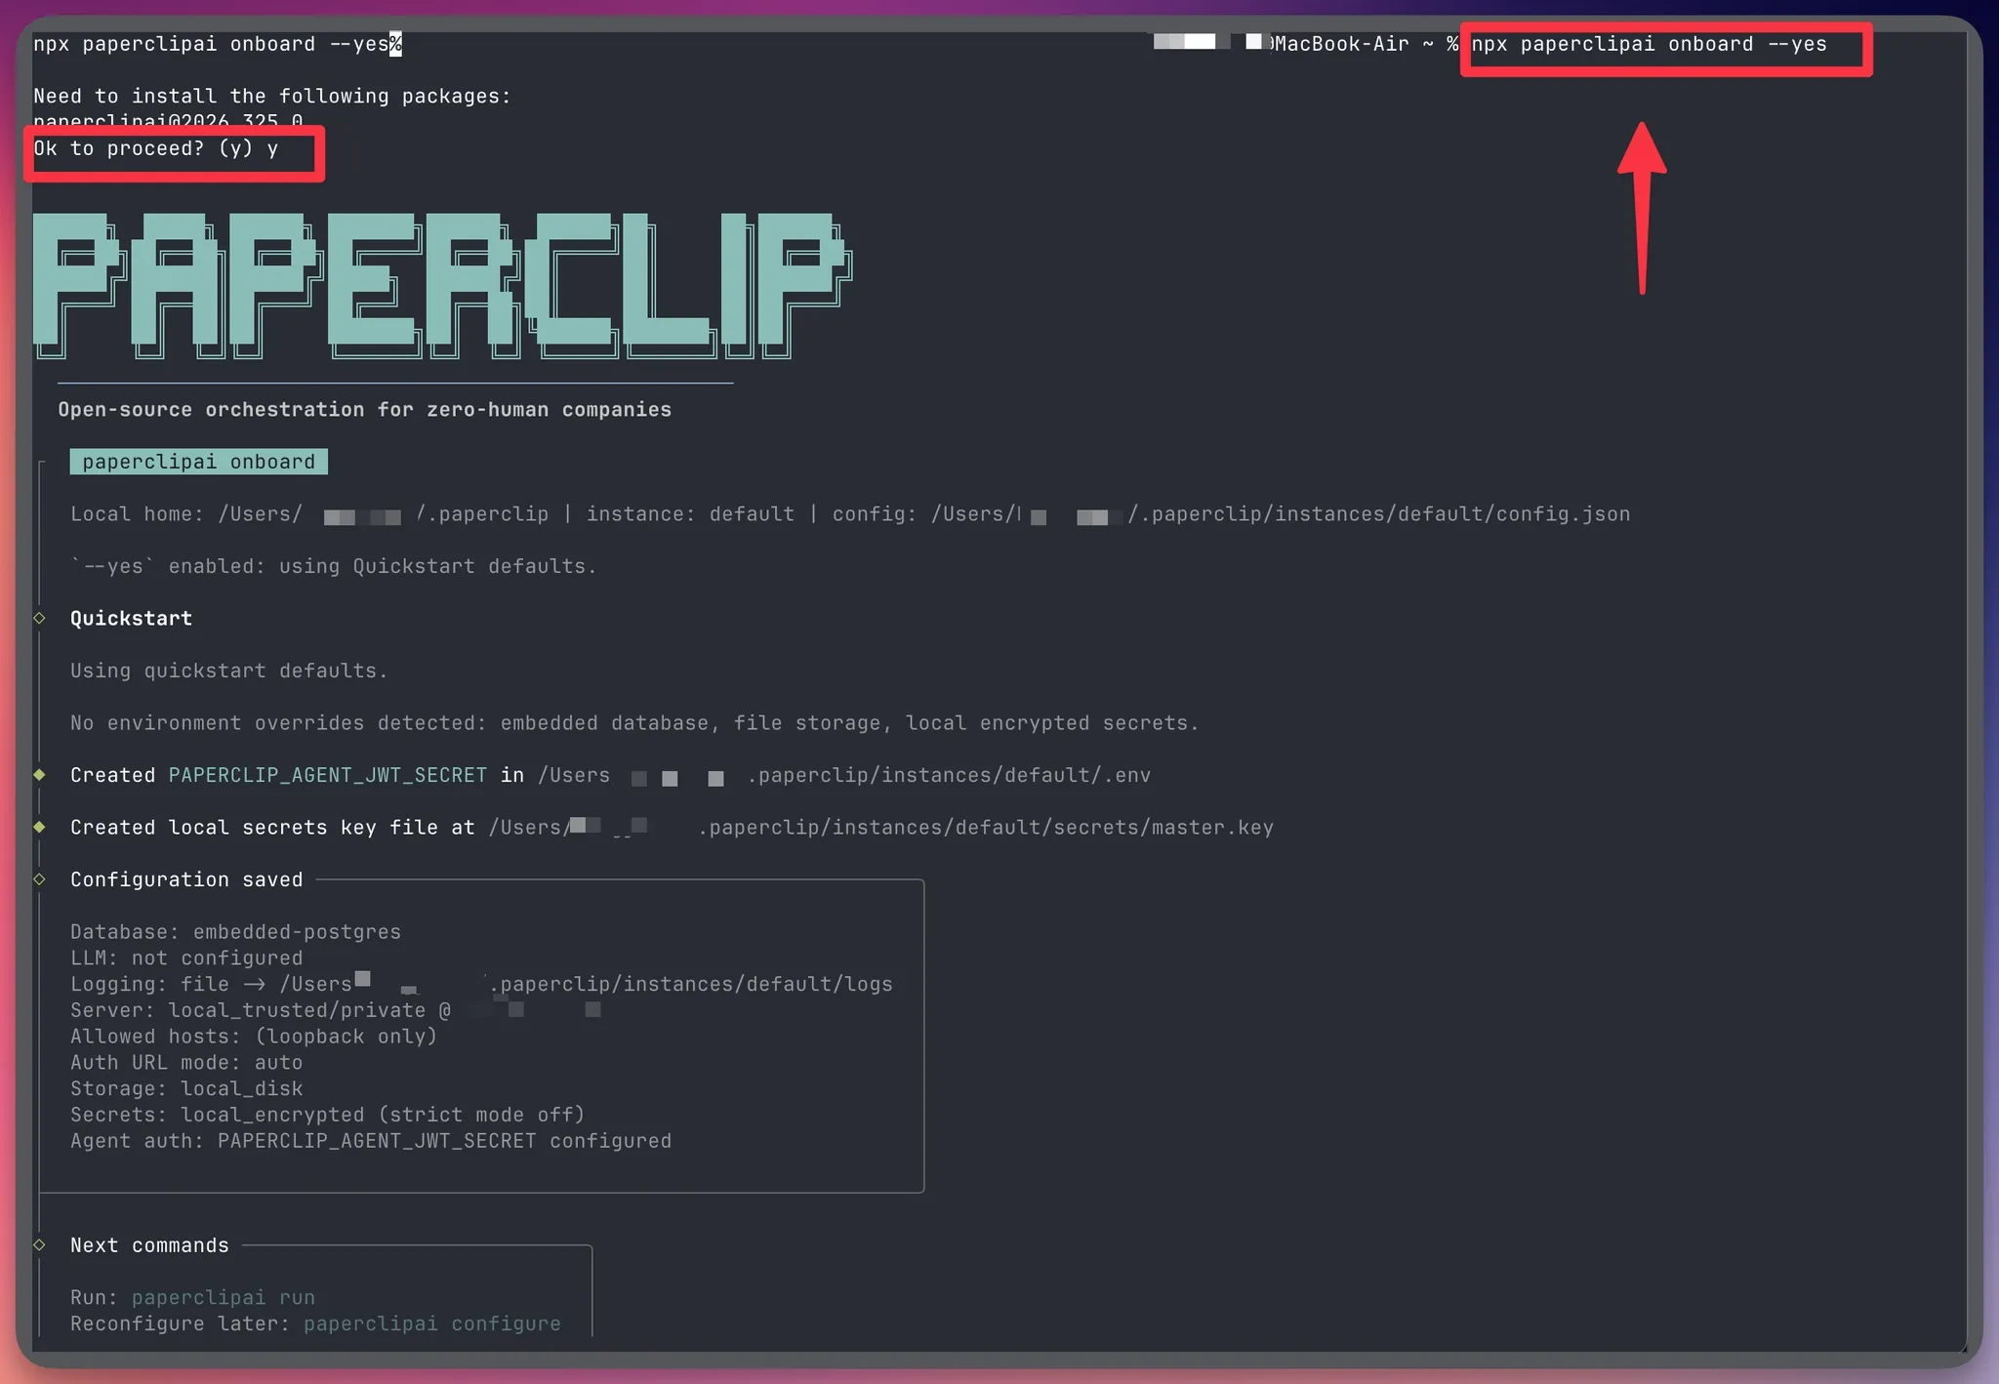The image size is (1999, 1384).
Task: Click the Database: embedded-postgres line
Action: click(235, 932)
